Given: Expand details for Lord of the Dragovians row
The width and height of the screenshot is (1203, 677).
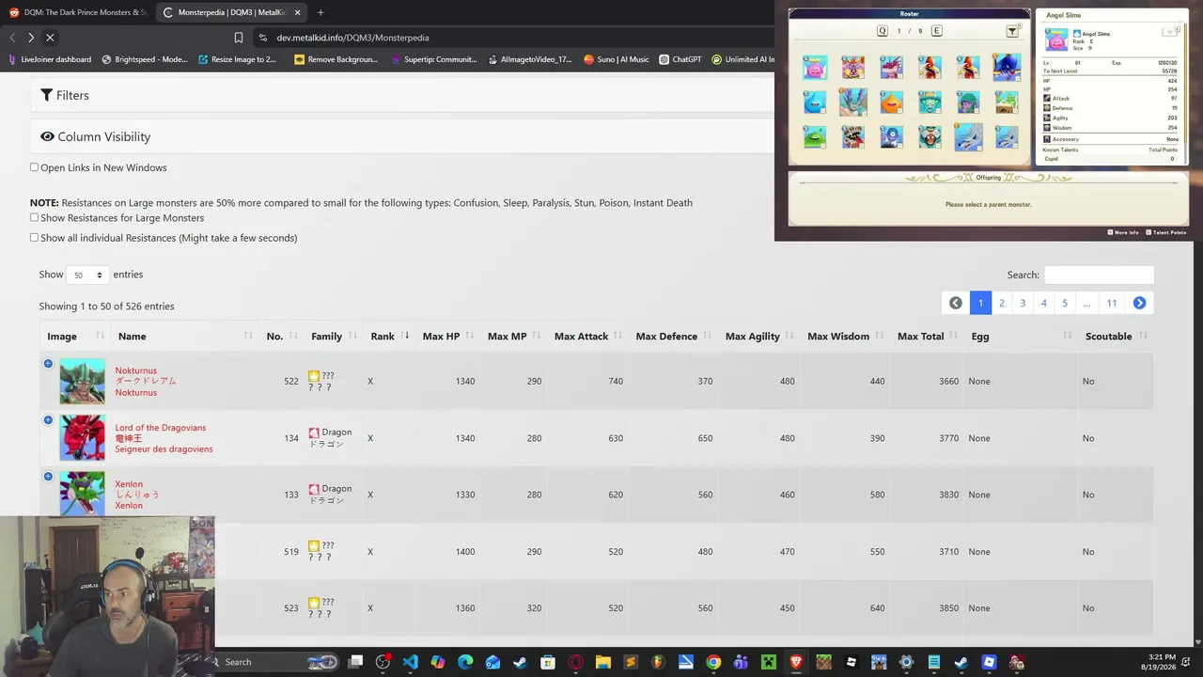Looking at the screenshot, I should pos(48,419).
